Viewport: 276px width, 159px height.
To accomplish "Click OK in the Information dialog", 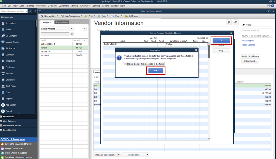I will click(x=156, y=71).
